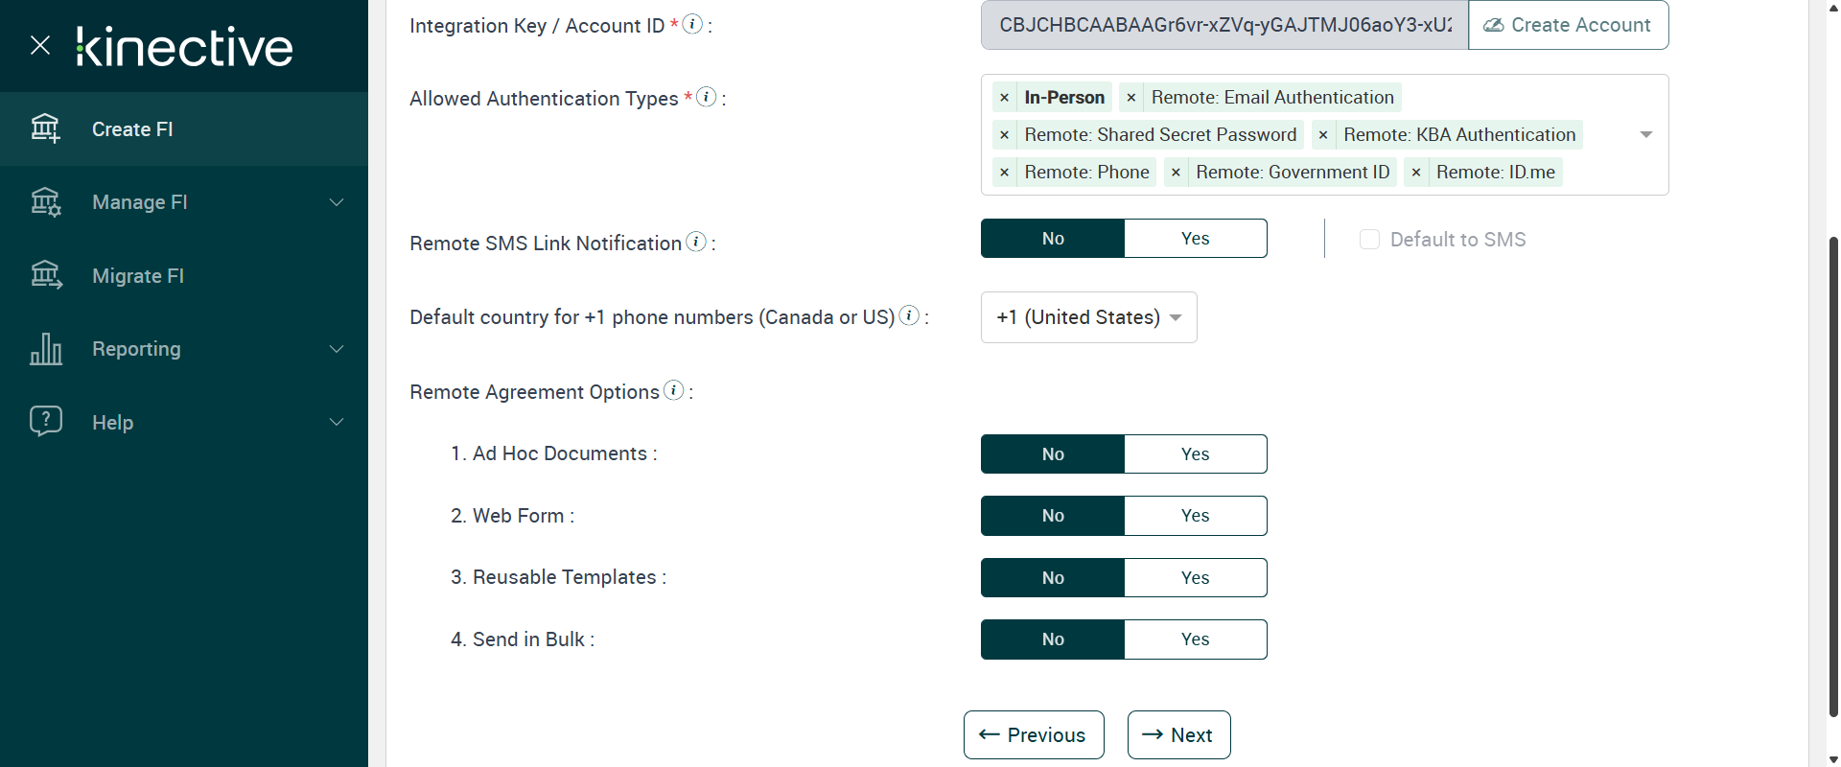Open the default country code dropdown

click(1088, 317)
